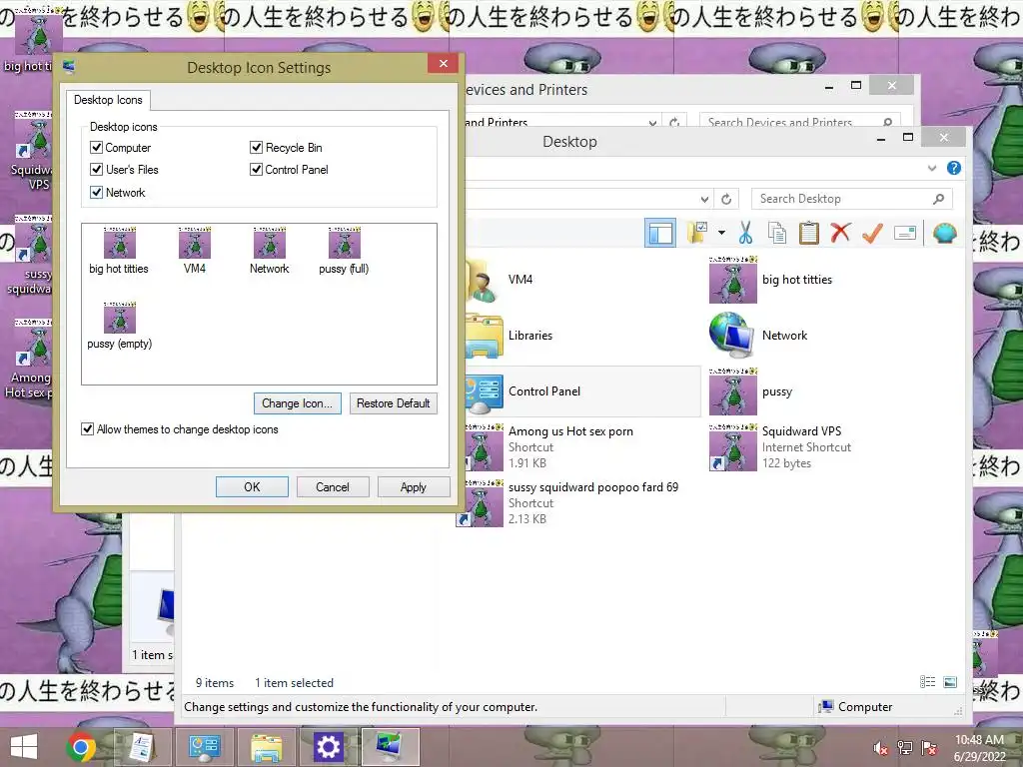Switch to large icons view in status bar

[950, 681]
